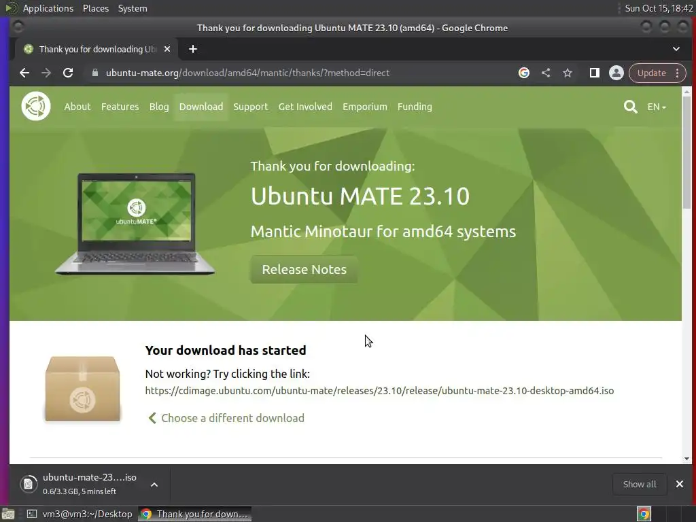Visit the Emporium link
This screenshot has width=696, height=522.
pos(365,107)
